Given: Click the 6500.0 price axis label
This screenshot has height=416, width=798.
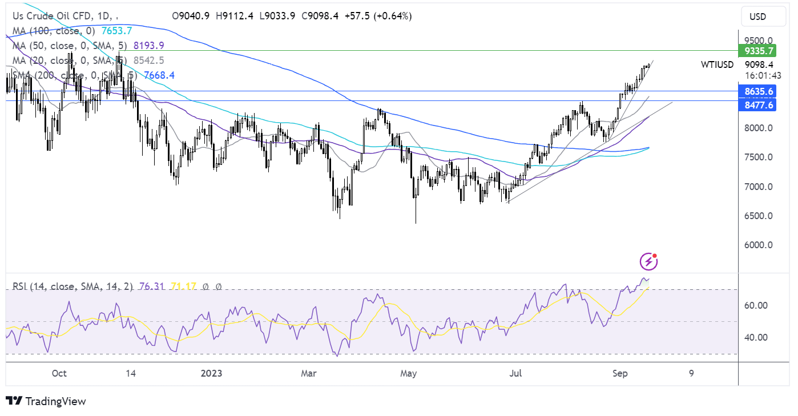Looking at the screenshot, I should (x=759, y=216).
